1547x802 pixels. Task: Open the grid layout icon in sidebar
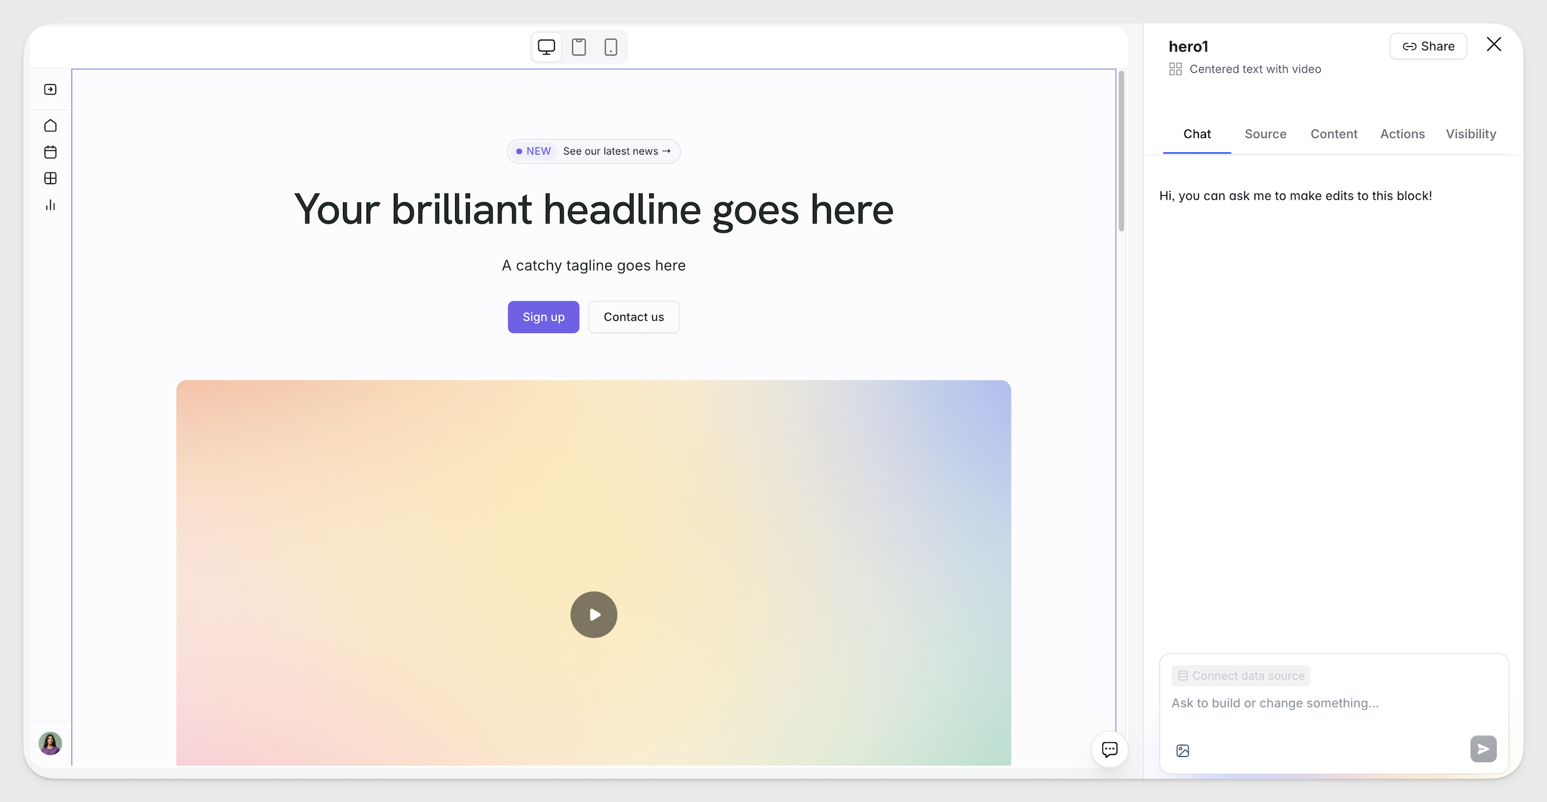click(50, 178)
